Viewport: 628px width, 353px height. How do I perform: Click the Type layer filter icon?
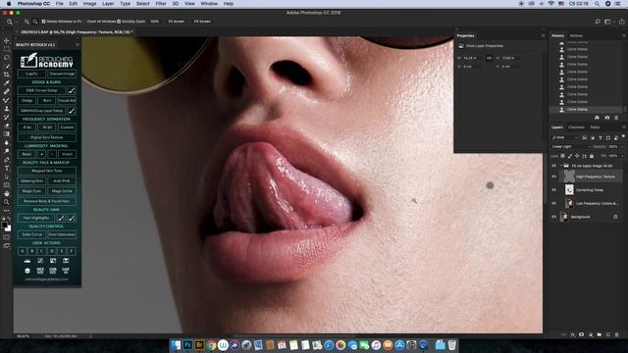601,137
